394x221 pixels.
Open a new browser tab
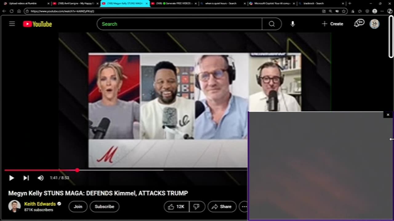(349, 3)
